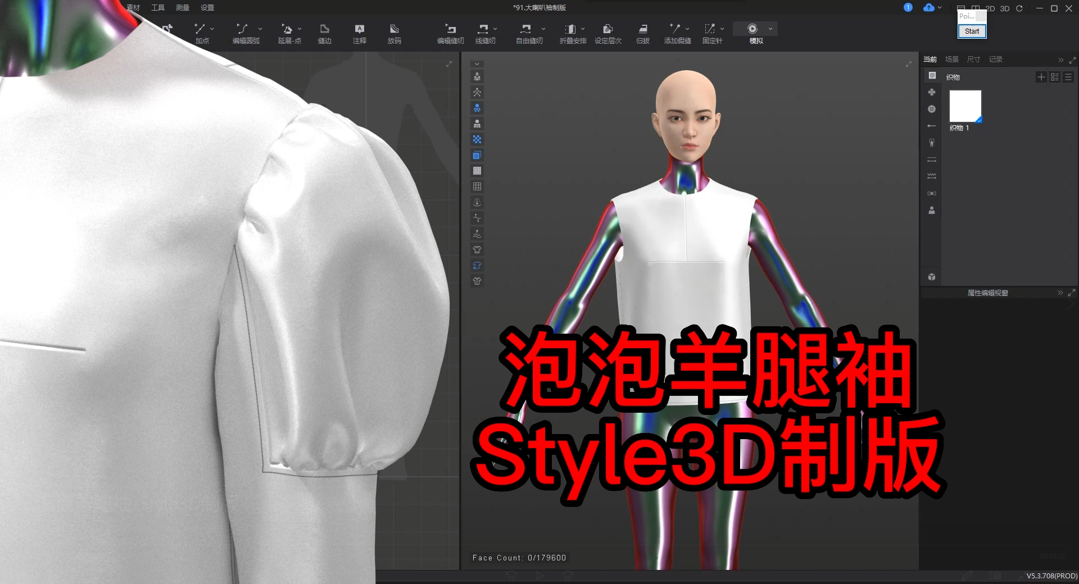1079x584 pixels.
Task: Open the 工具 menu
Action: (158, 8)
